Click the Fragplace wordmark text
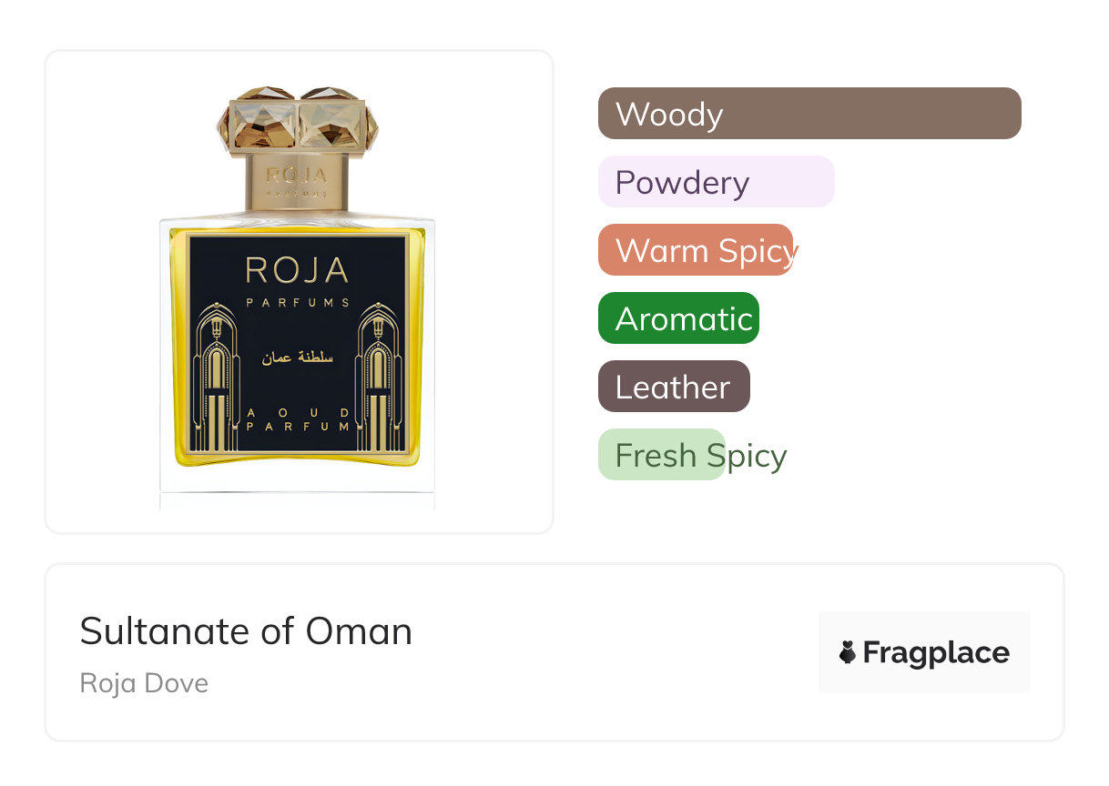 (936, 652)
